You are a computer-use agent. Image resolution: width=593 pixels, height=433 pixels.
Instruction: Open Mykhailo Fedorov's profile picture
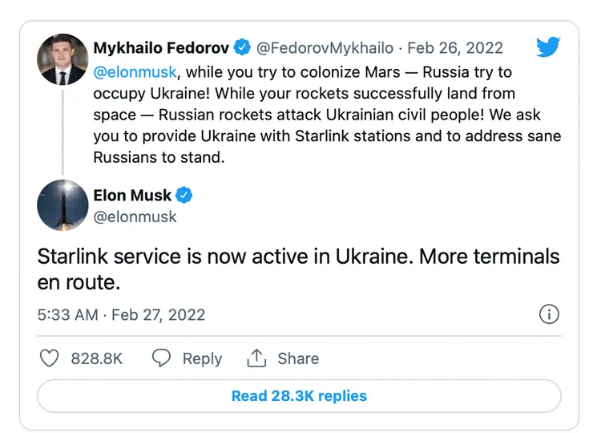[63, 59]
